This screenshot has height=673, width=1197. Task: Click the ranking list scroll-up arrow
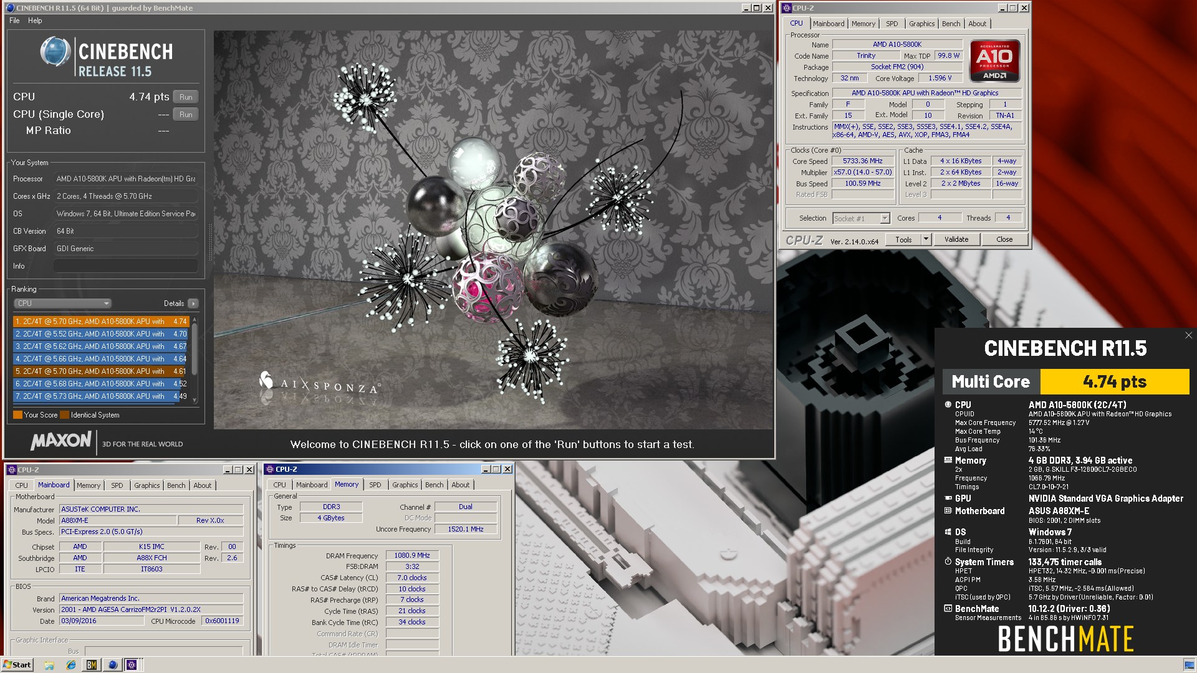(195, 320)
